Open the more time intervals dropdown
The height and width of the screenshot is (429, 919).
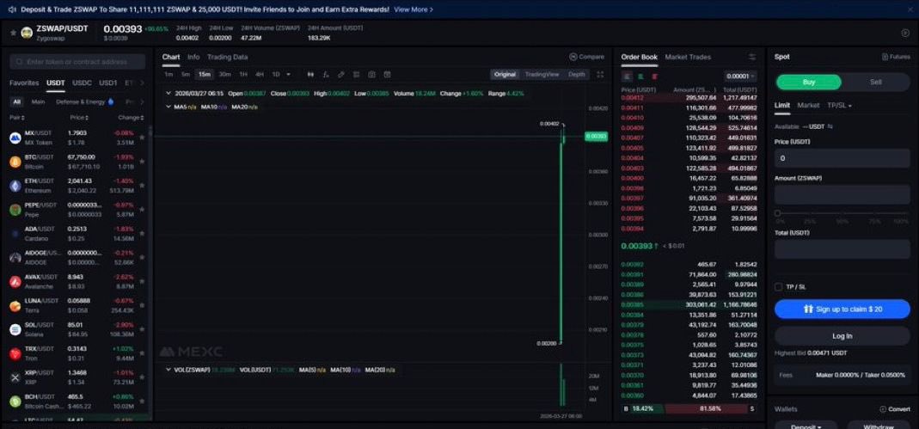(289, 75)
